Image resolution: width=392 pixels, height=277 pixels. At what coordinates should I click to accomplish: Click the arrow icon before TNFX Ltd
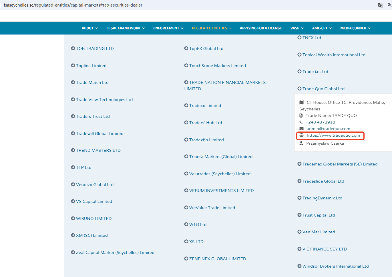299,38
